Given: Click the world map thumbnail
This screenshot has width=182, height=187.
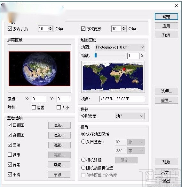Looking at the screenshot, I should point(113,77).
